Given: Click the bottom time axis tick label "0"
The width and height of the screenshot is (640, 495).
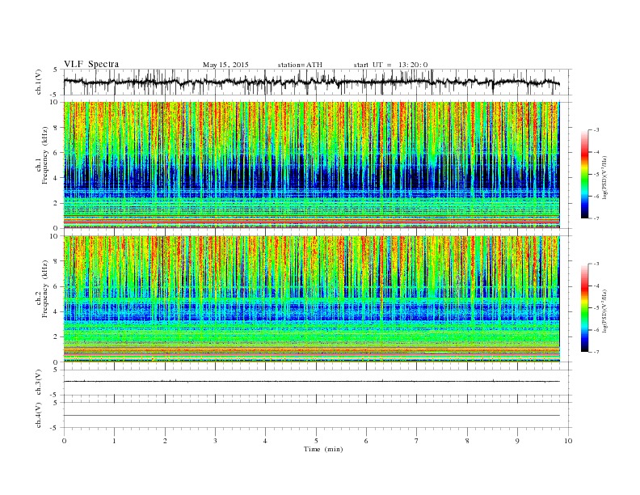Looking at the screenshot, I should tap(64, 441).
